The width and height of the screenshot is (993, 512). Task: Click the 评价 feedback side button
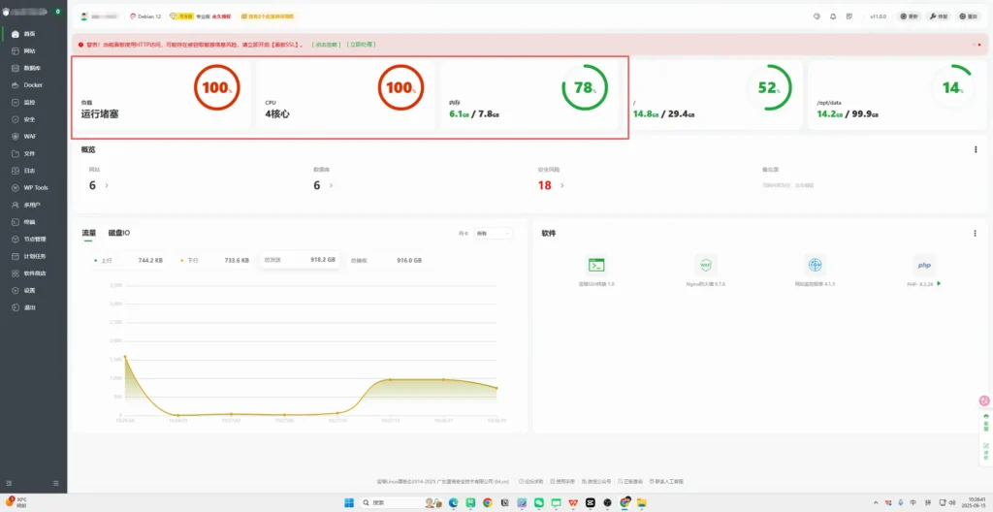coord(985,451)
